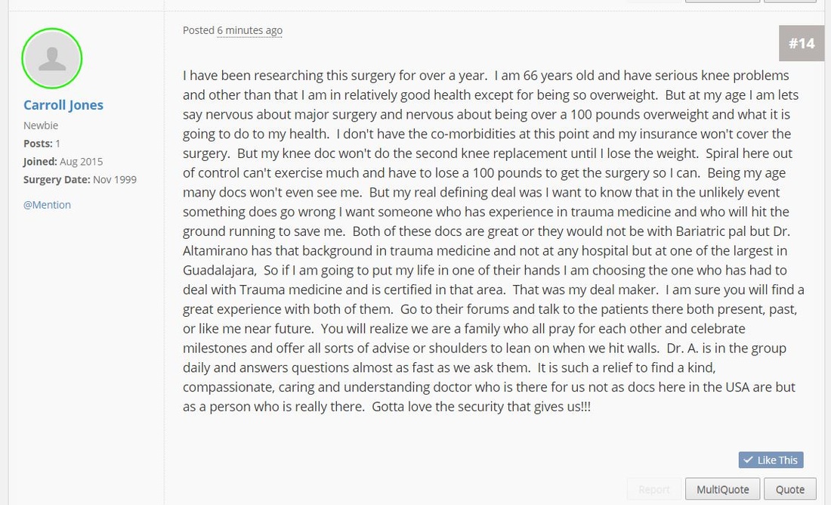Open Carroll Jones's profile via the username
Image resolution: width=831 pixels, height=505 pixels.
63,105
